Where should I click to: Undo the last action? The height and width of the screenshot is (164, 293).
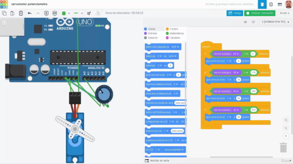[x=29, y=13]
